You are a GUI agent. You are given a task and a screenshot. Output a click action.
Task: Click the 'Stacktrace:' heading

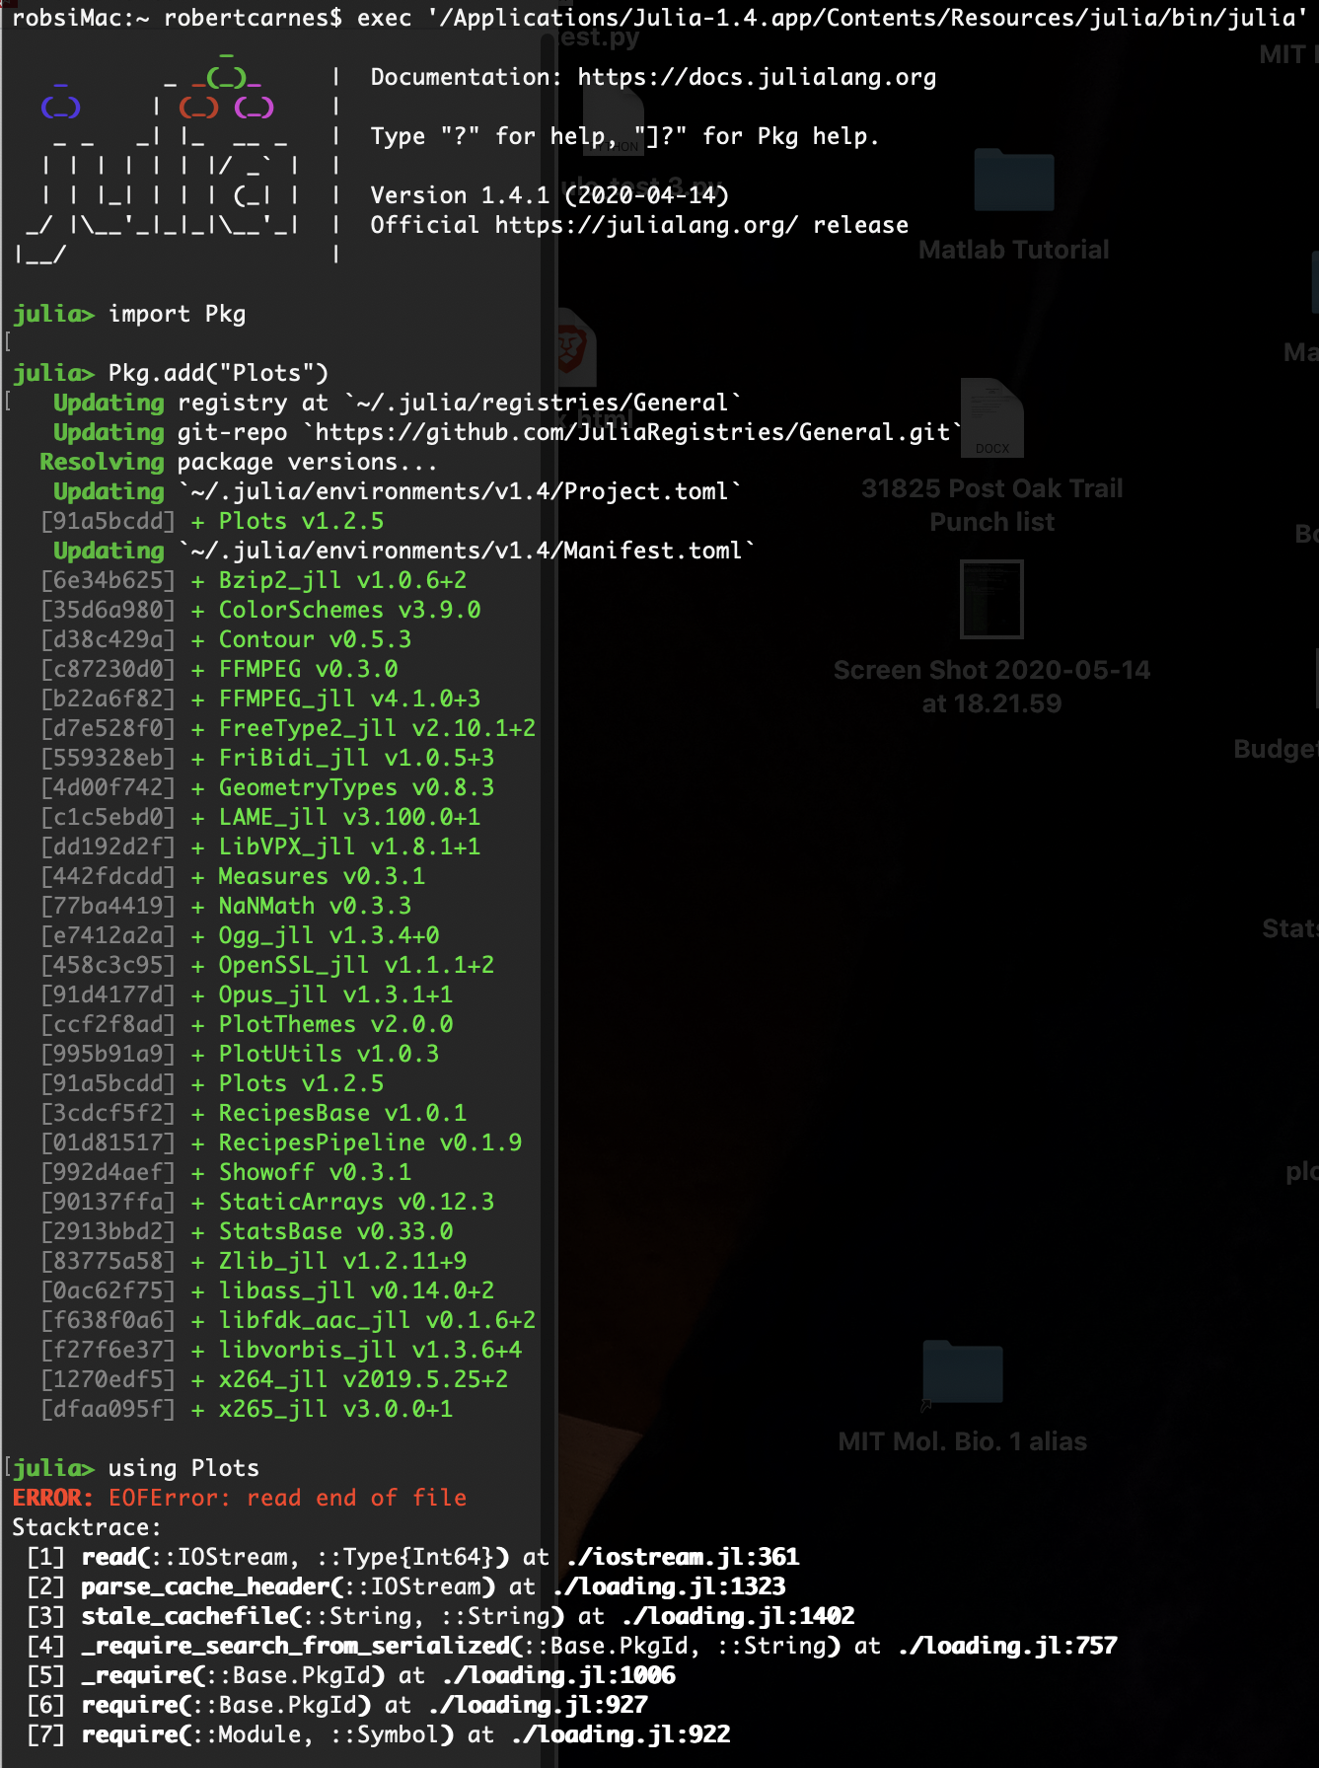coord(87,1527)
